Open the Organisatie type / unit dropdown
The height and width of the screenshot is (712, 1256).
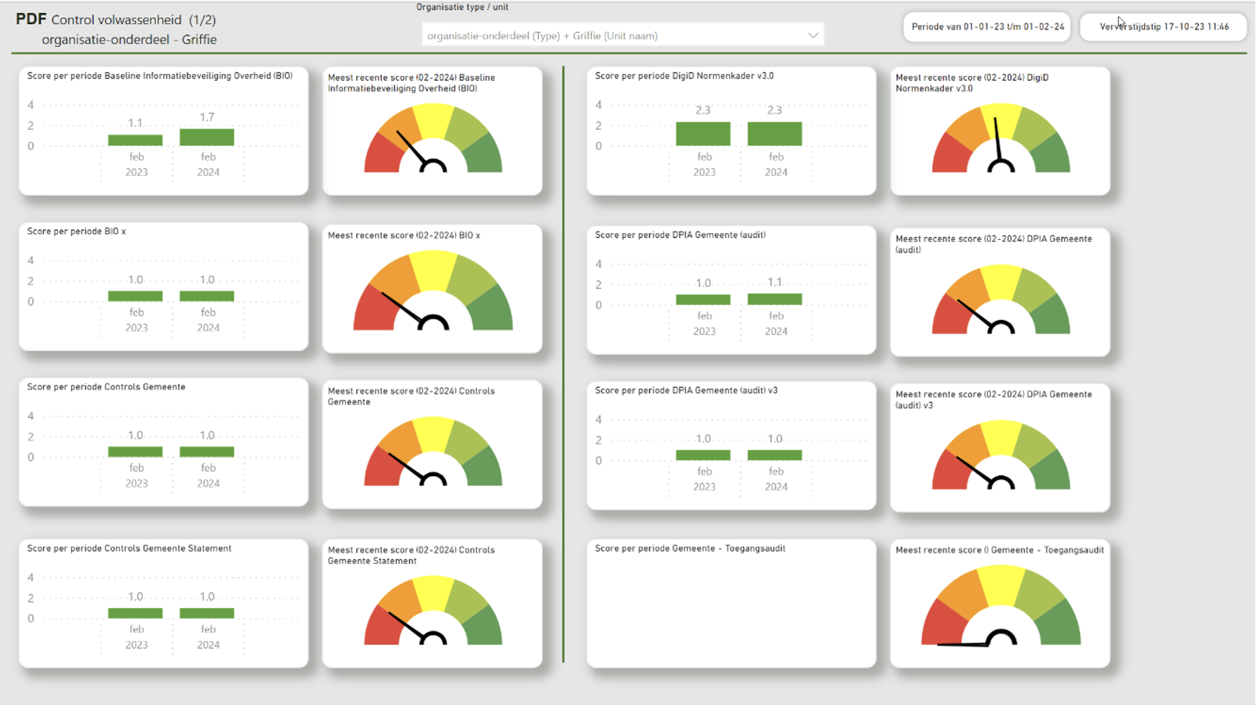pos(622,35)
